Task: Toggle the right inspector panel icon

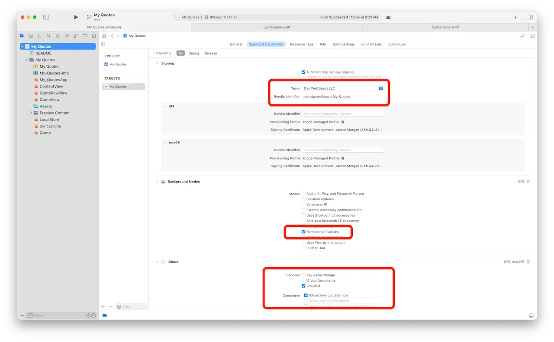Action: (529, 17)
